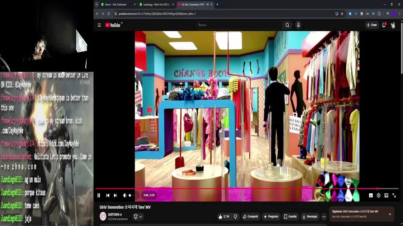
Task: Focus the Buscar search field
Action: 239,25
